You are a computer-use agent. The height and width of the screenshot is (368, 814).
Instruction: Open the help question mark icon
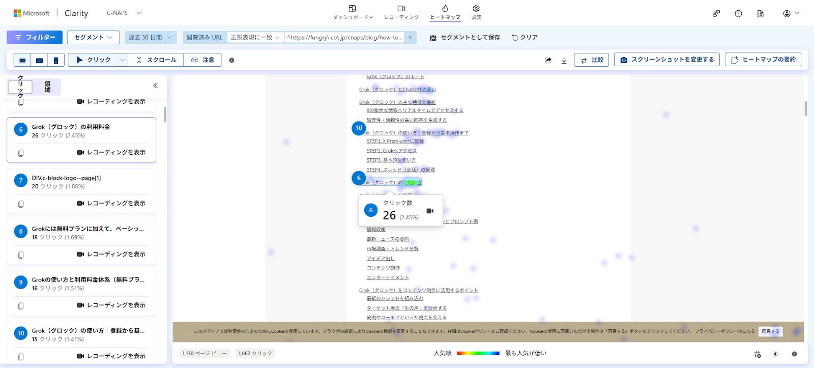click(738, 14)
